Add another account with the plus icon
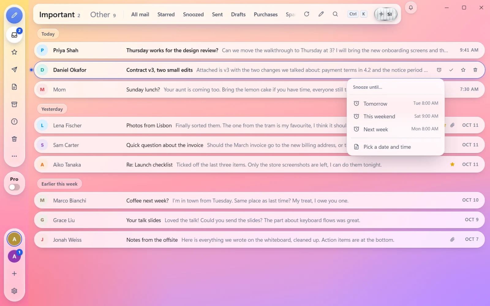Viewport: 490px width, 306px height. [14, 274]
